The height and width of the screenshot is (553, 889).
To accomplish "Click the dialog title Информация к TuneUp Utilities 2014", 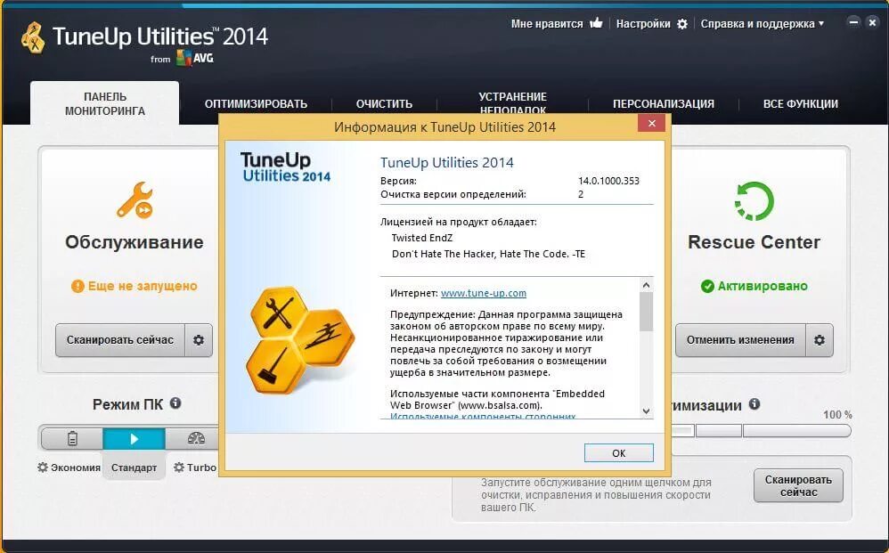I will (x=445, y=127).
